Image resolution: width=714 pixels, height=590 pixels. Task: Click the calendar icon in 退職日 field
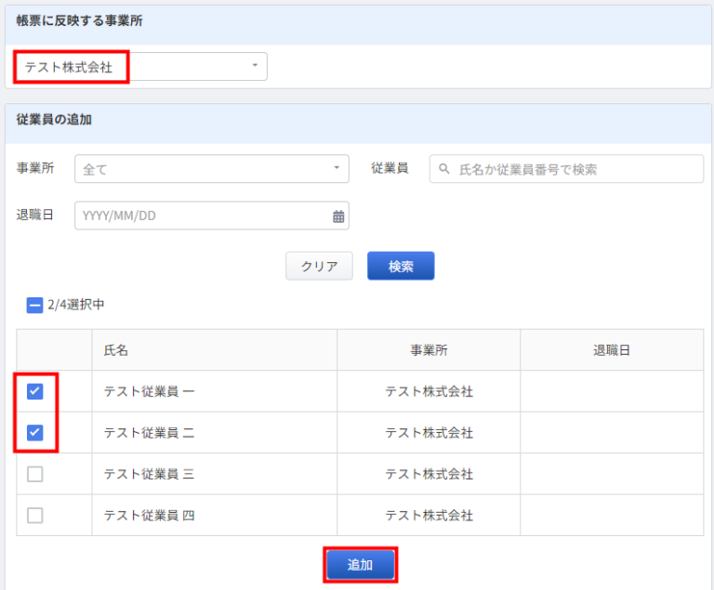tap(338, 216)
